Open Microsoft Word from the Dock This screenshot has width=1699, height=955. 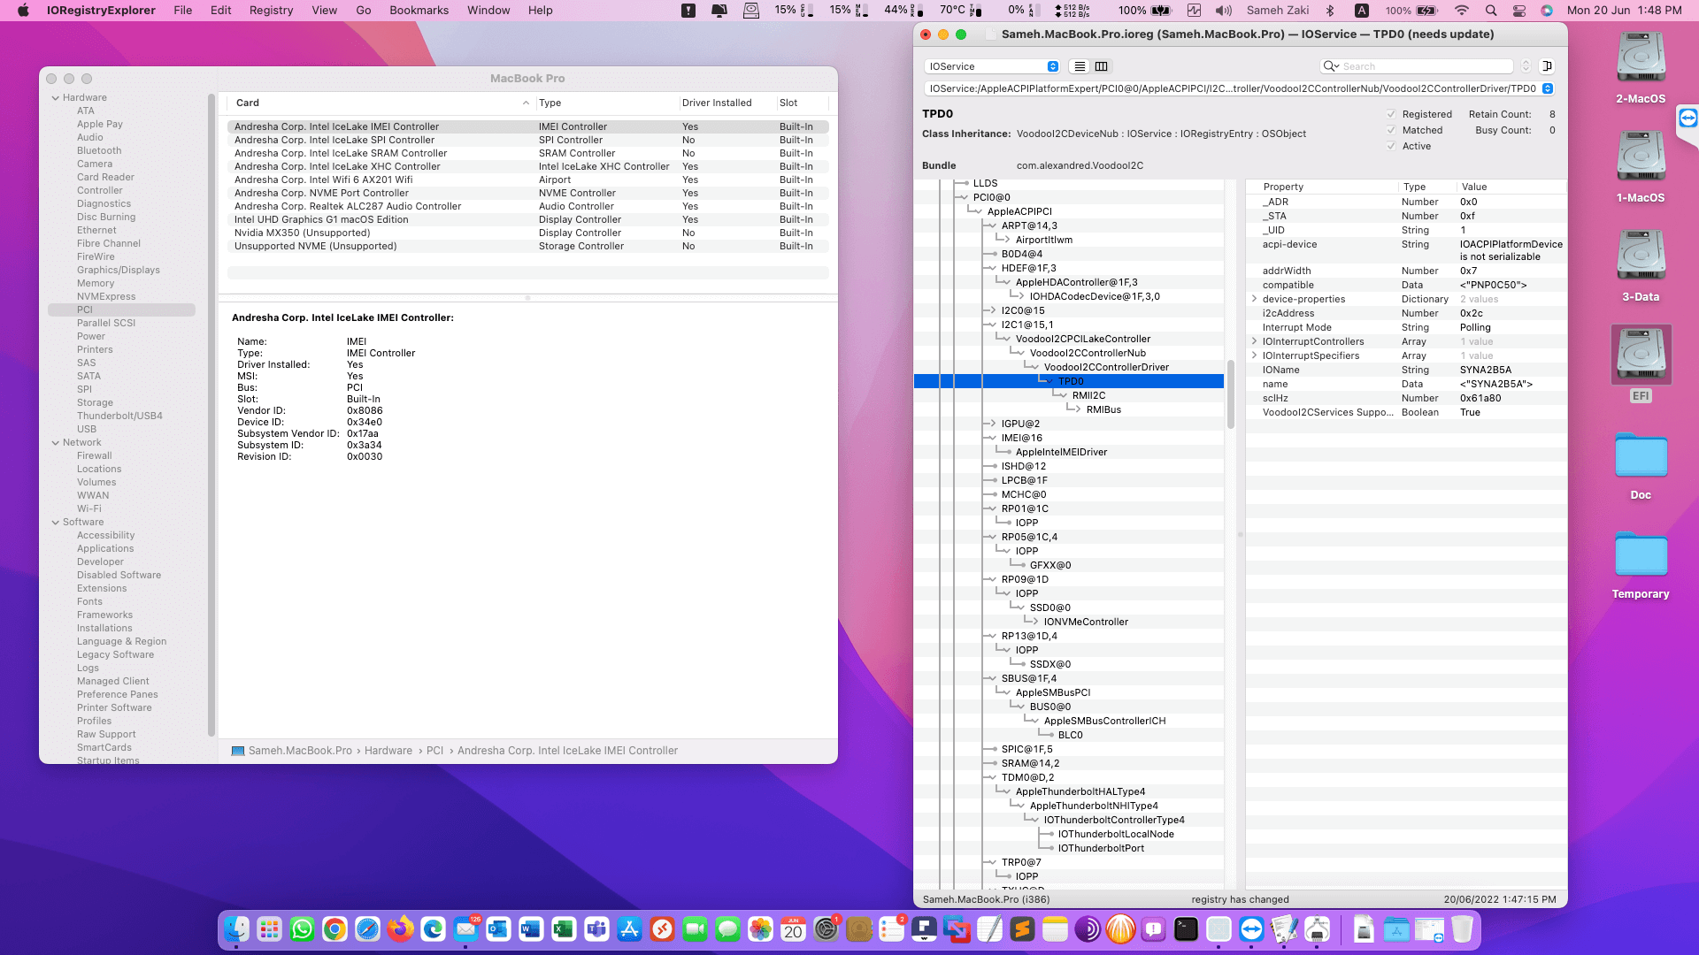(531, 929)
